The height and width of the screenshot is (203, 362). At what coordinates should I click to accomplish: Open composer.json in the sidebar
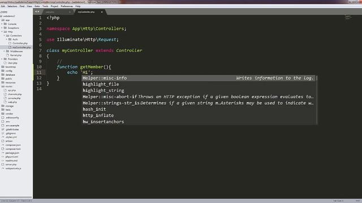click(x=13, y=145)
